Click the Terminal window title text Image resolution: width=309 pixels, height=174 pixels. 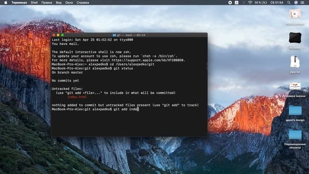click(131, 35)
